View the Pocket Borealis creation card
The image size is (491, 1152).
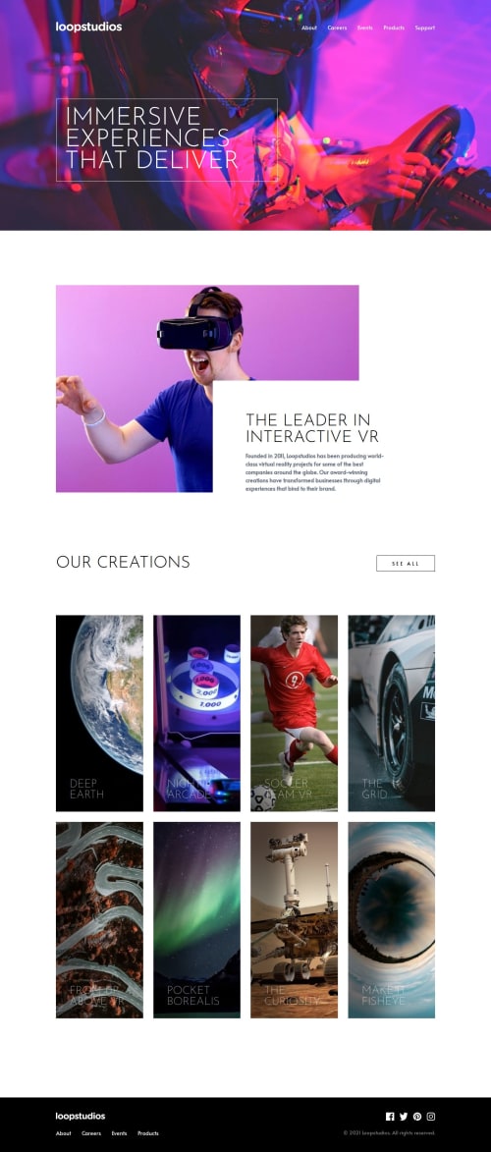tap(196, 920)
